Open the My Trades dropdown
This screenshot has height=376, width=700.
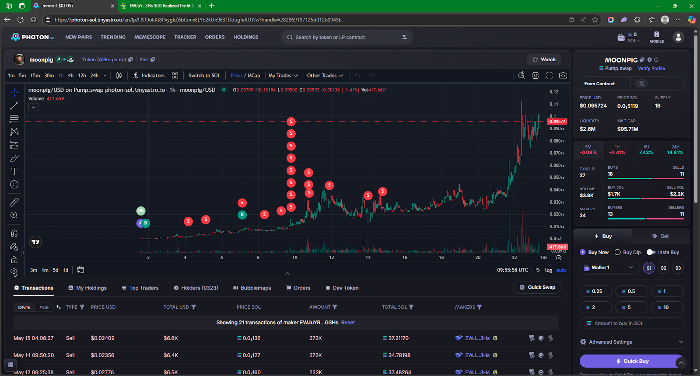pos(283,76)
